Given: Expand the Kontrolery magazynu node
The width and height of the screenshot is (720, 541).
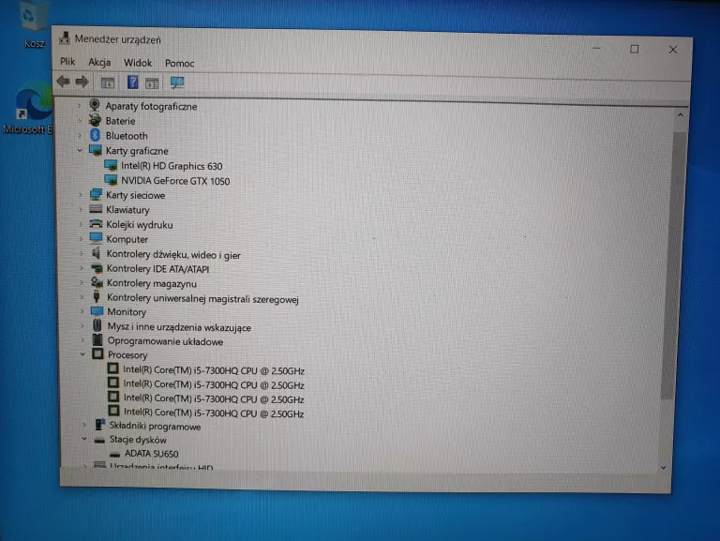Looking at the screenshot, I should [x=82, y=283].
